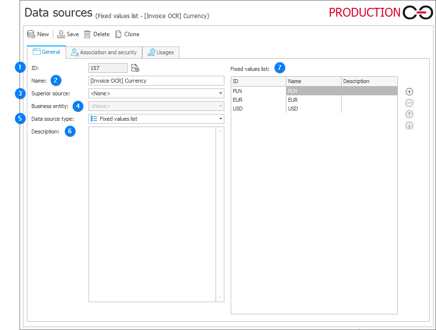Image resolution: width=436 pixels, height=330 pixels.
Task: Click the Description scrollbar up arrow
Action: click(x=220, y=131)
